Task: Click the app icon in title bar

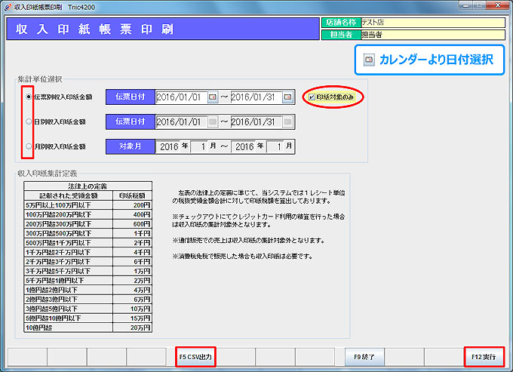Action: [7, 5]
